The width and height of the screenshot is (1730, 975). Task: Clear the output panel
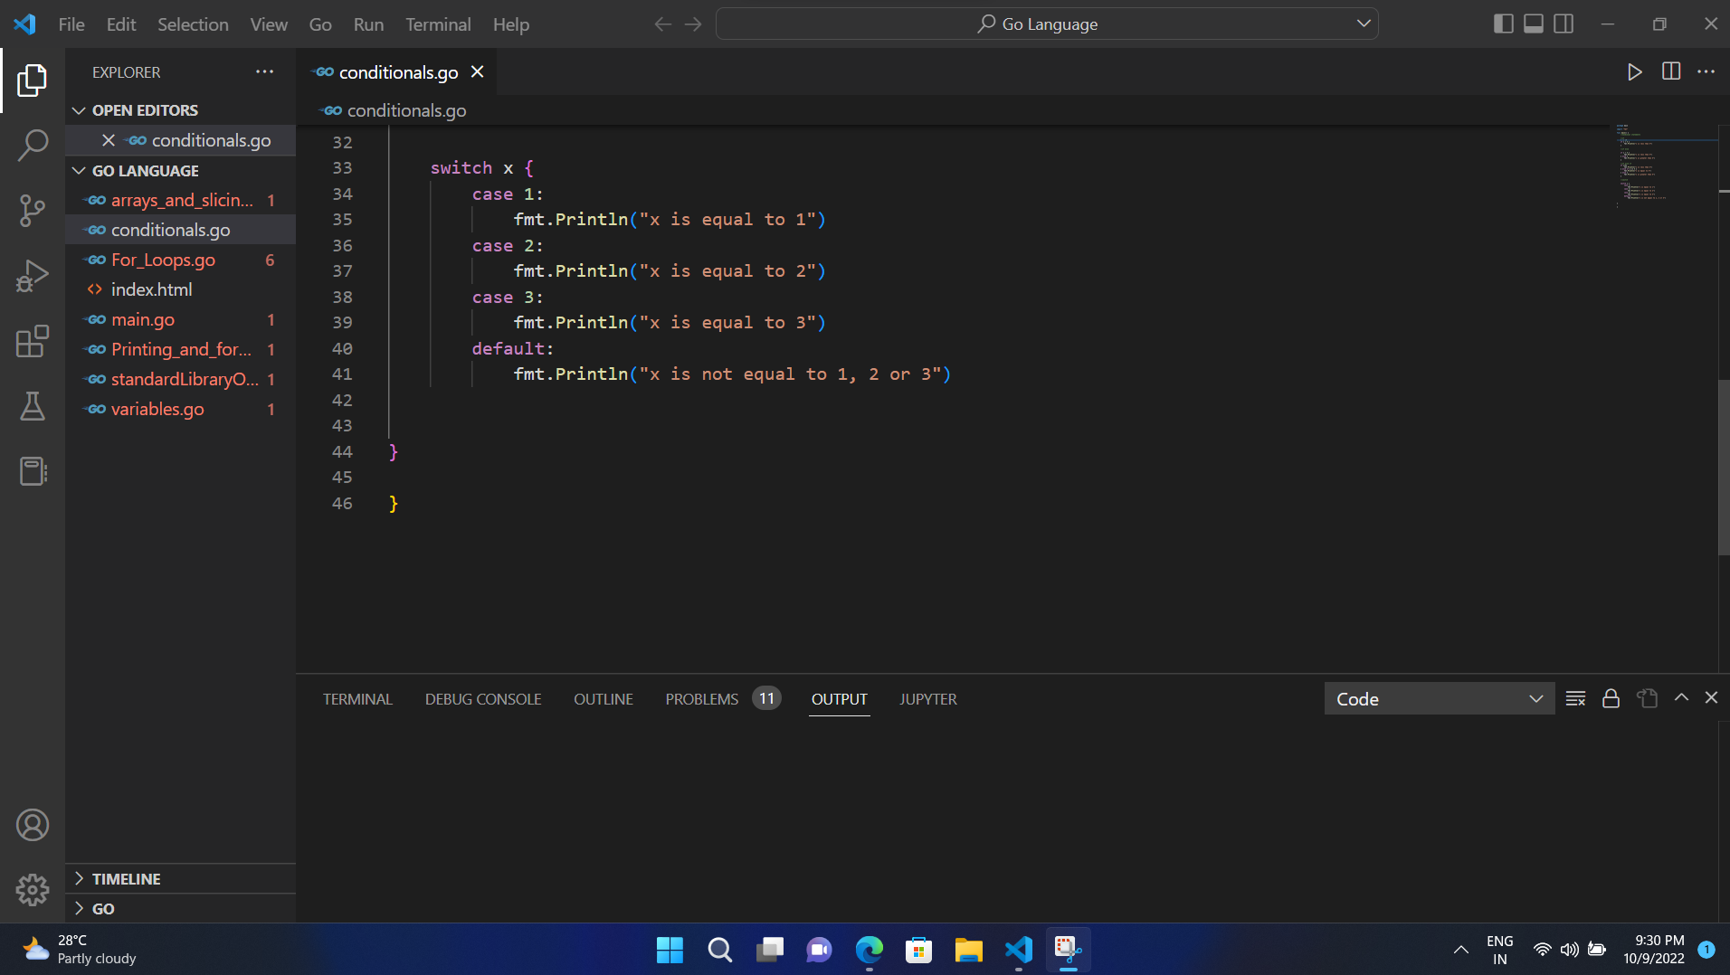[1575, 698]
